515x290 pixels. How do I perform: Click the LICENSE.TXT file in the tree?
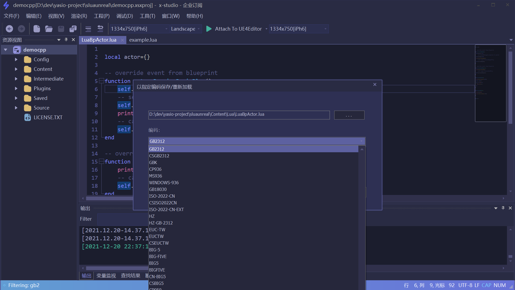[48, 117]
